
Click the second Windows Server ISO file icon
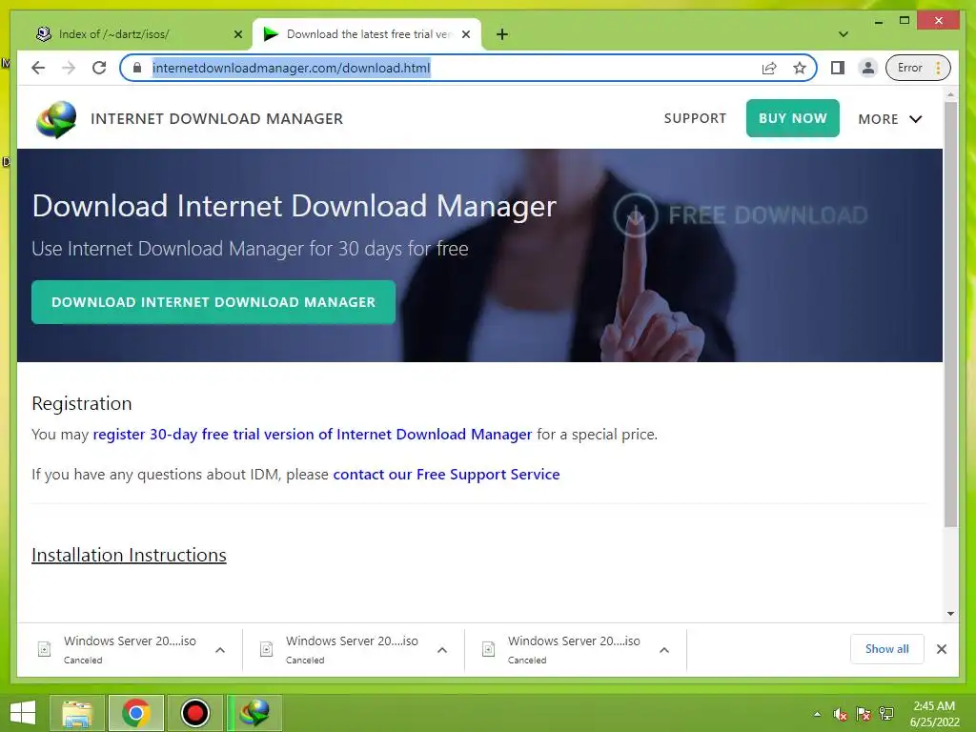[267, 650]
